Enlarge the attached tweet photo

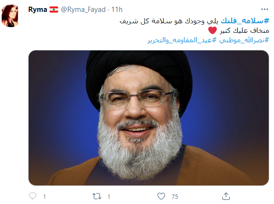coord(149,118)
